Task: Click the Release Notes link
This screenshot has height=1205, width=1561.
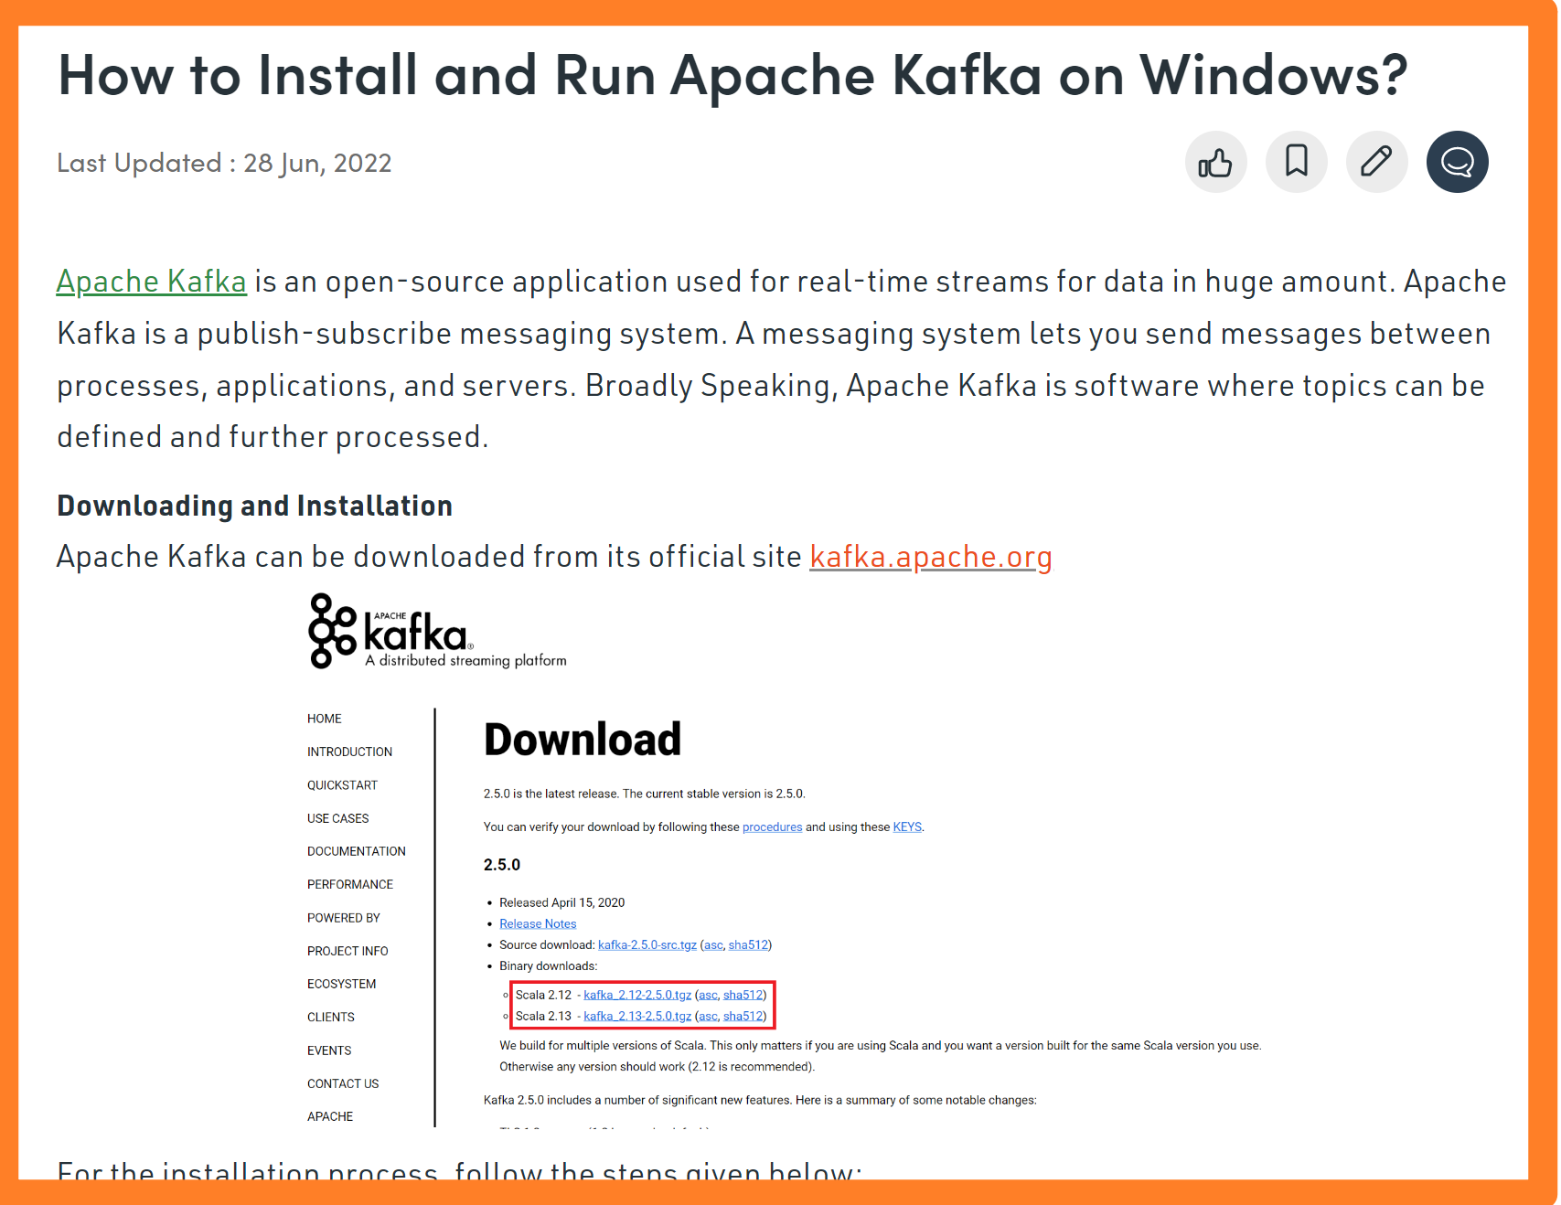Action: click(538, 923)
